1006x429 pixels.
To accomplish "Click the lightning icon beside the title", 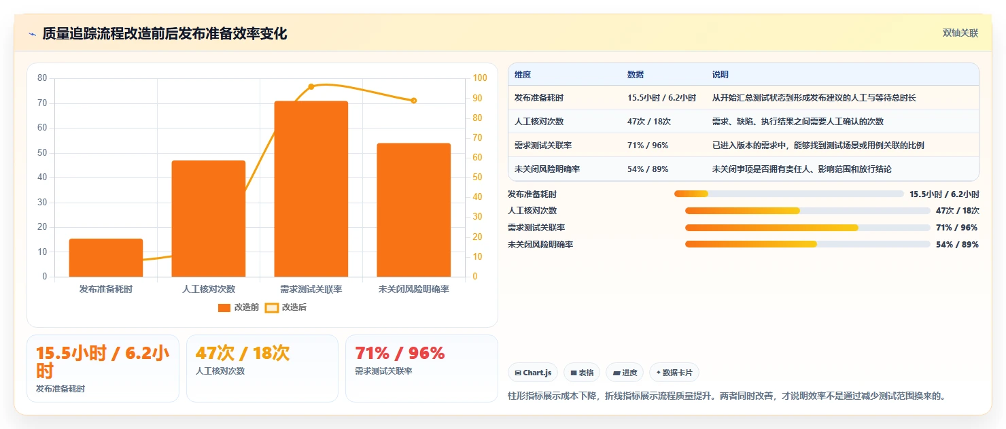I will tap(33, 34).
